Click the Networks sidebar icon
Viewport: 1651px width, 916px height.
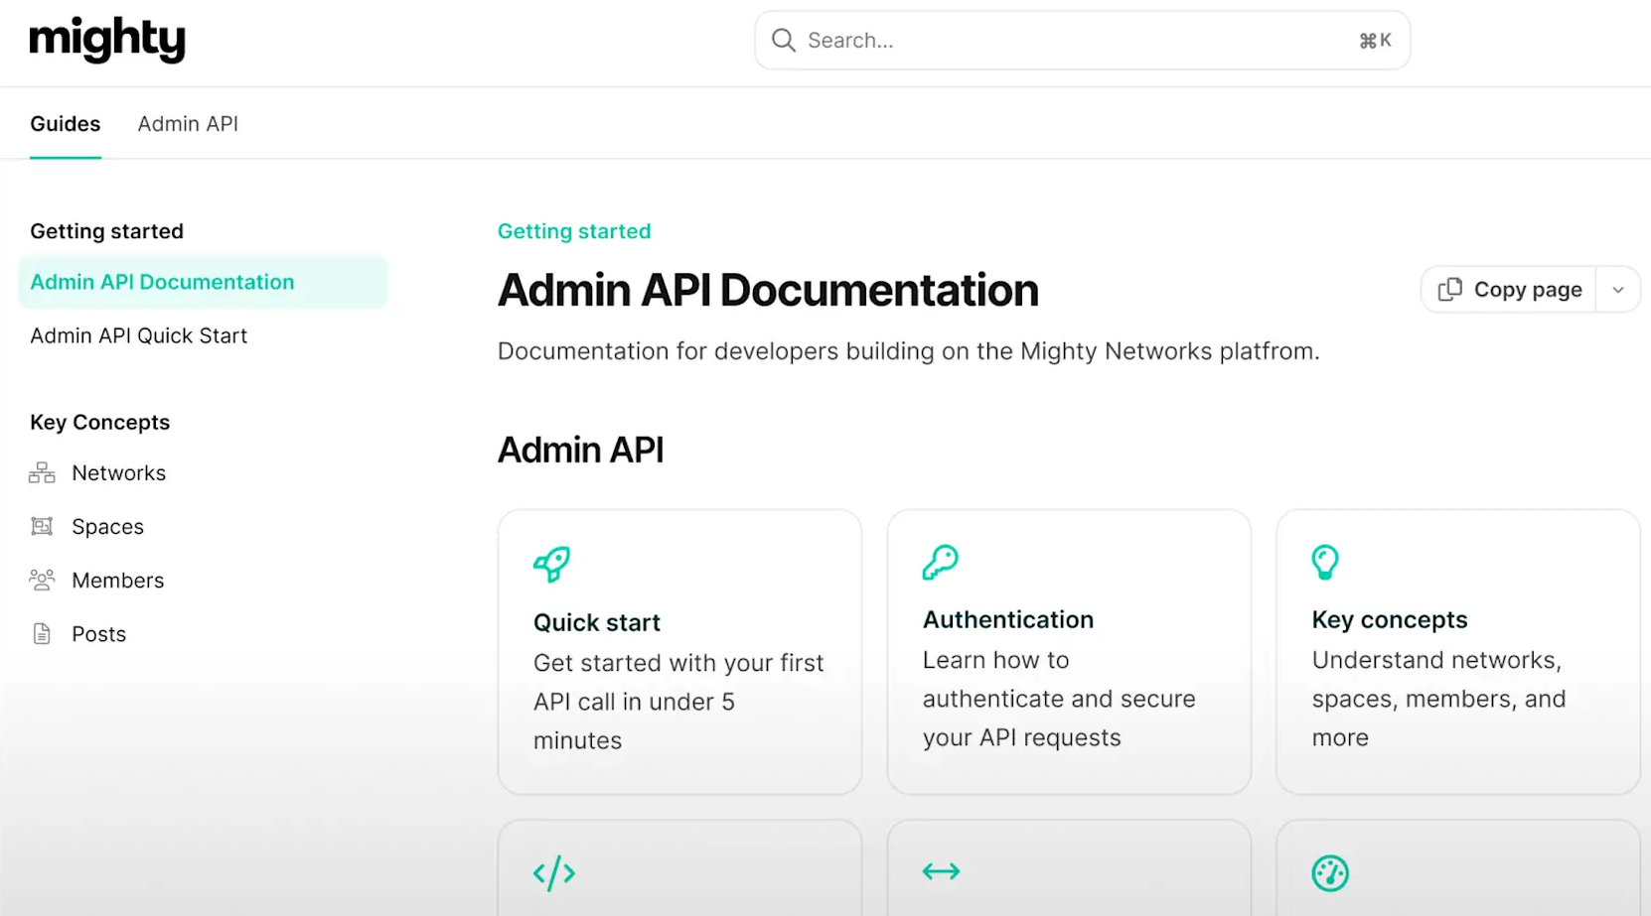coord(42,473)
